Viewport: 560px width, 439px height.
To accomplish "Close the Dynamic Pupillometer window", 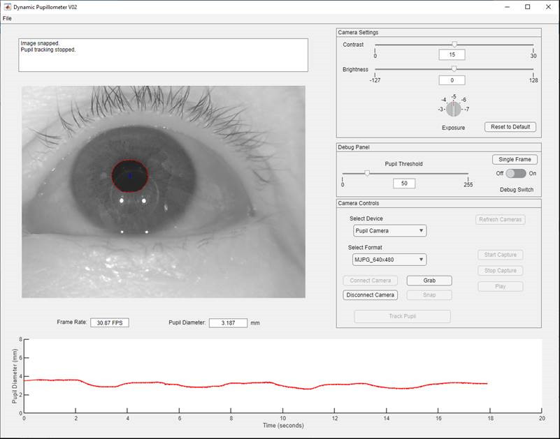I will 548,7.
